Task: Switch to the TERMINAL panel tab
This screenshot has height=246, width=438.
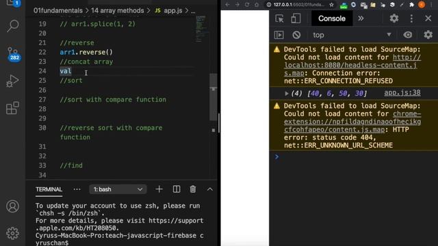Action: (49, 189)
